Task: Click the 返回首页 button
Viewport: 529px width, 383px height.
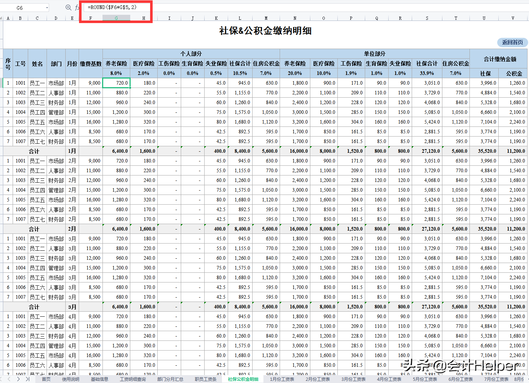Action: pos(512,42)
